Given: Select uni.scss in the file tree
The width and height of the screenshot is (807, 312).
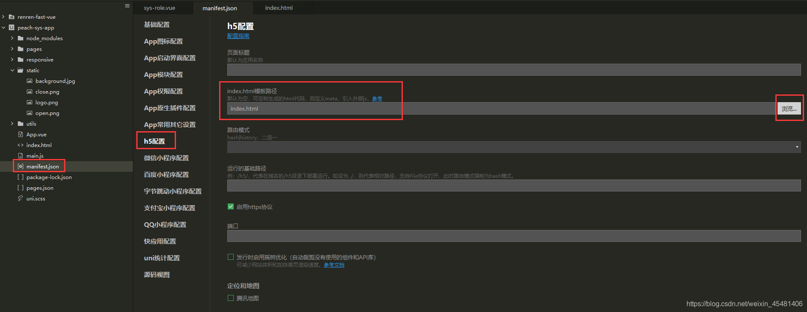Looking at the screenshot, I should 36,199.
